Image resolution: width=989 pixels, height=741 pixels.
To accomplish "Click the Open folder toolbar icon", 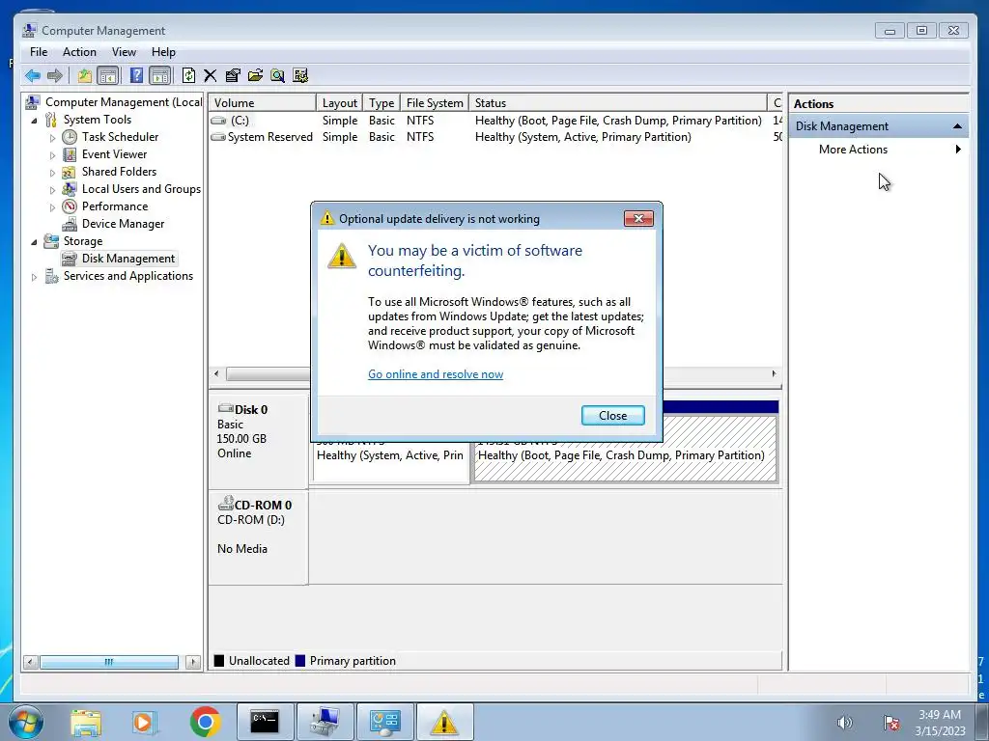I will (255, 76).
